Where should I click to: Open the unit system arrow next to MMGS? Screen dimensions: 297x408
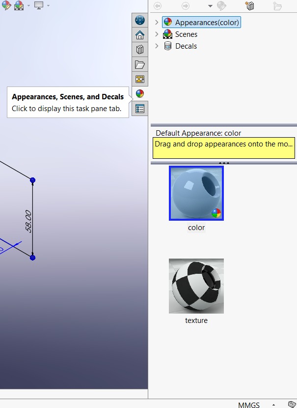(273, 405)
